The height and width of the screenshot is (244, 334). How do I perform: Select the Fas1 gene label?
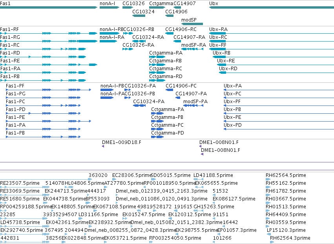coord(5,4)
